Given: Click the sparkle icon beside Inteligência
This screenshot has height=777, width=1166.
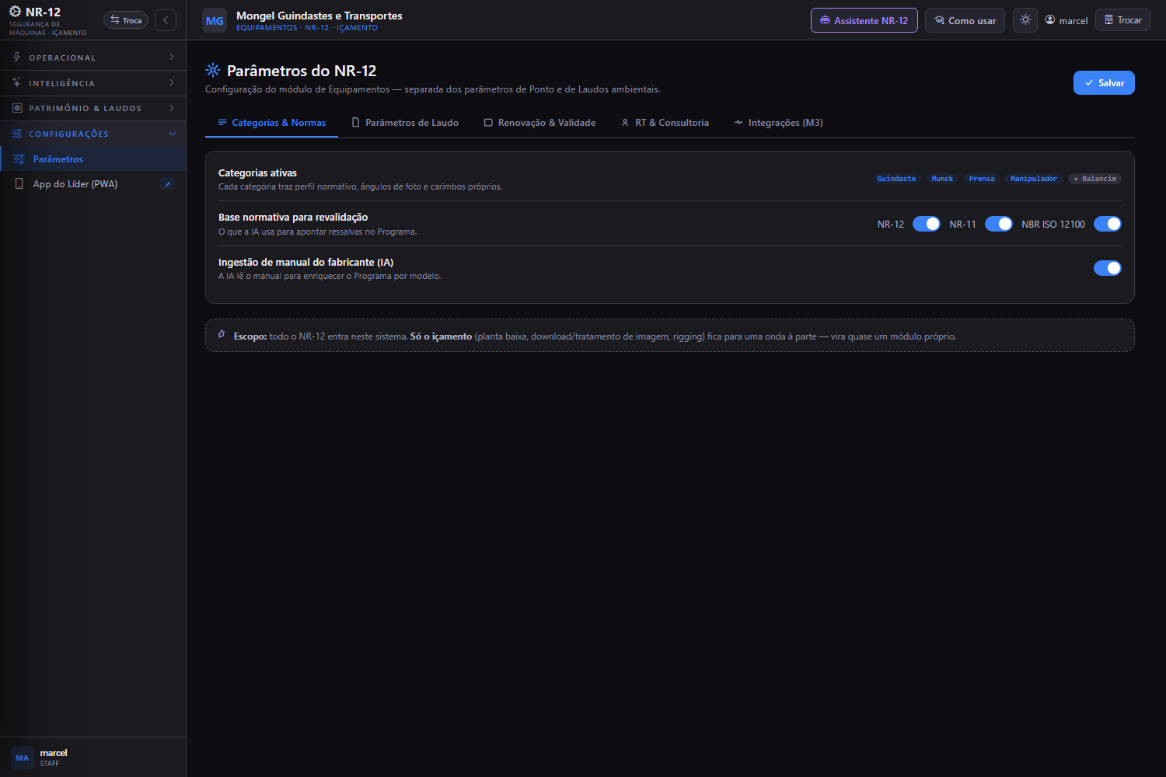Looking at the screenshot, I should (x=17, y=82).
